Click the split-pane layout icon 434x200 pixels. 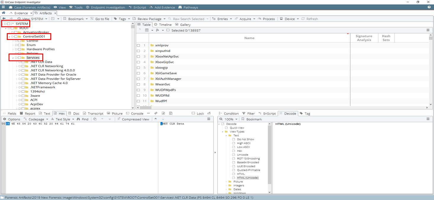click(x=53, y=19)
